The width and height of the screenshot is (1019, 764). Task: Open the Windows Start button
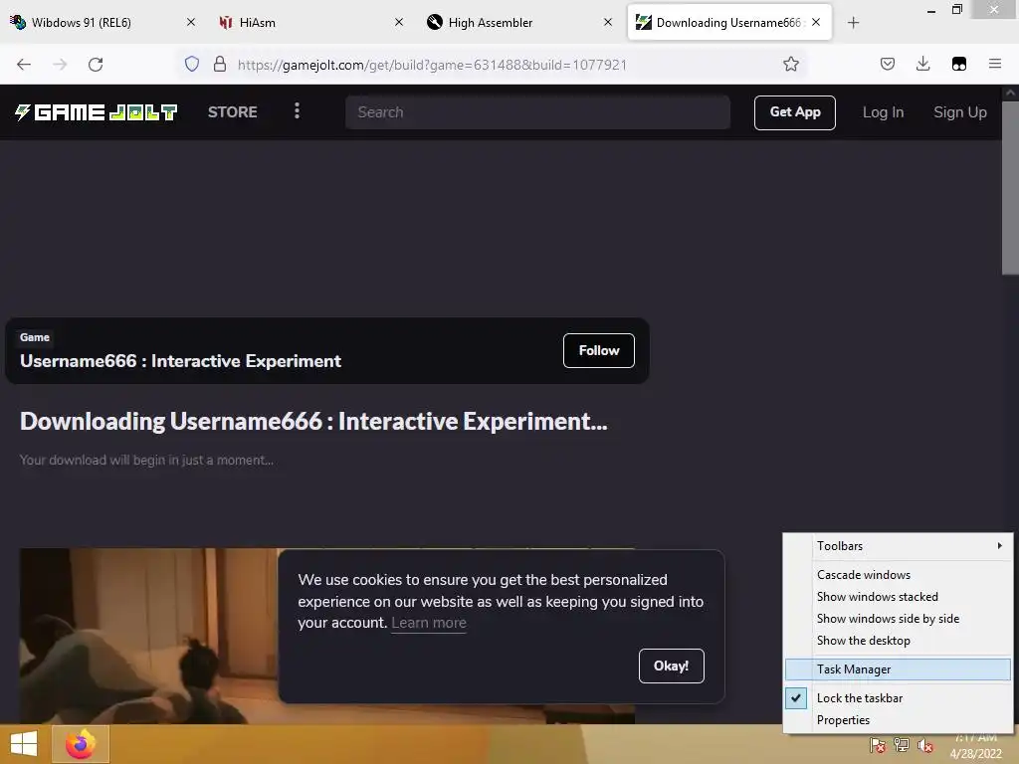point(24,744)
